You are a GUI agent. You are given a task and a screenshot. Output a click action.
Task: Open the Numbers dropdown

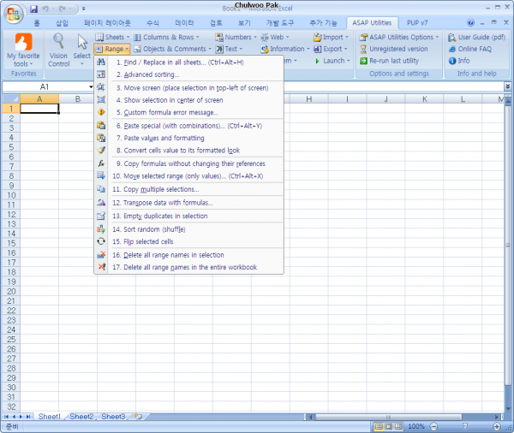(236, 37)
